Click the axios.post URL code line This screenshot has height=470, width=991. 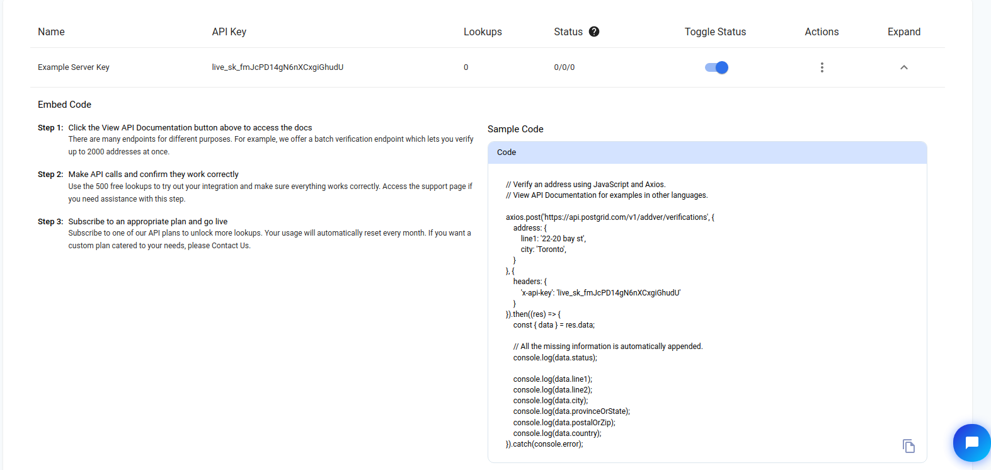[610, 217]
